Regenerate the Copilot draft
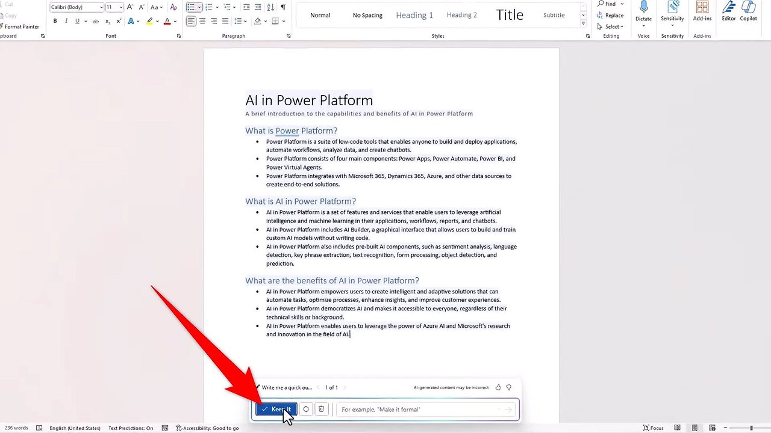 click(x=306, y=409)
